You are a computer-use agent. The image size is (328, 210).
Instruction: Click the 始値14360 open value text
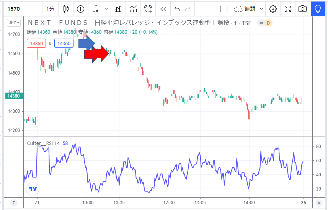(x=39, y=32)
